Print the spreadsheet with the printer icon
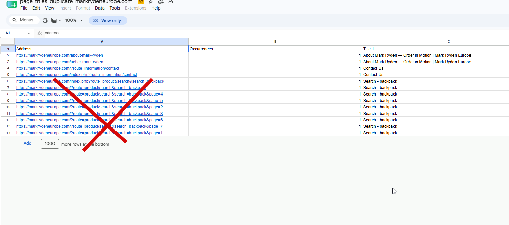 coord(45,20)
